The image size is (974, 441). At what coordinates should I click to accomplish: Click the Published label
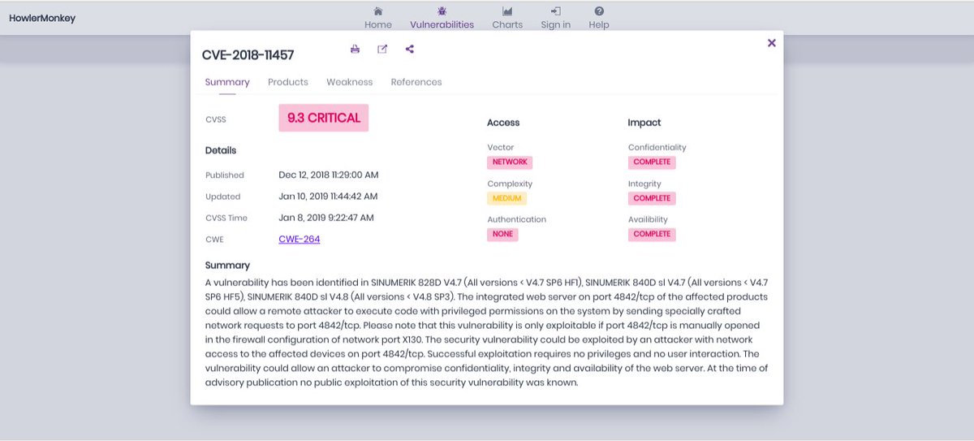pyautogui.click(x=225, y=175)
